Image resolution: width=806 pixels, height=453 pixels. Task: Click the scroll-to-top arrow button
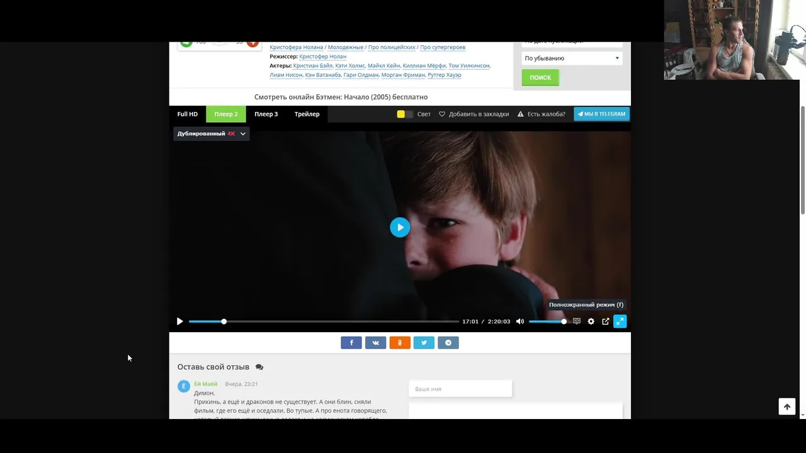(787, 406)
